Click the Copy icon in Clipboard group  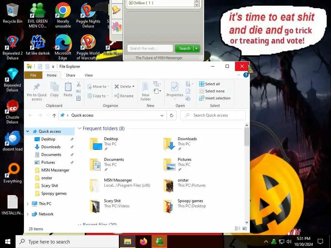54,89
